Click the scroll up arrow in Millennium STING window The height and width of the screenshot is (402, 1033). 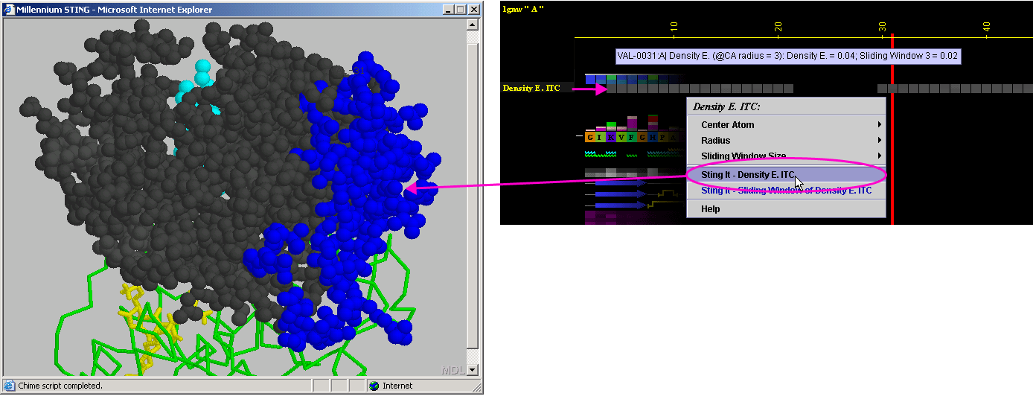tap(472, 25)
